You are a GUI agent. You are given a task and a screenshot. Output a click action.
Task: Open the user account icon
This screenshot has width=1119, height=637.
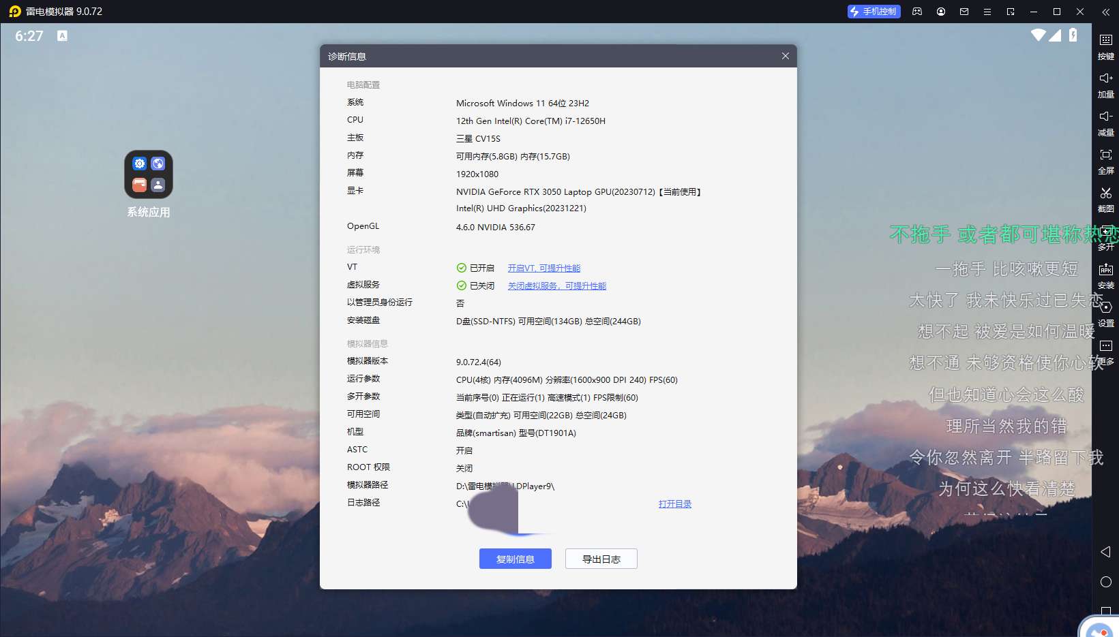tap(941, 12)
